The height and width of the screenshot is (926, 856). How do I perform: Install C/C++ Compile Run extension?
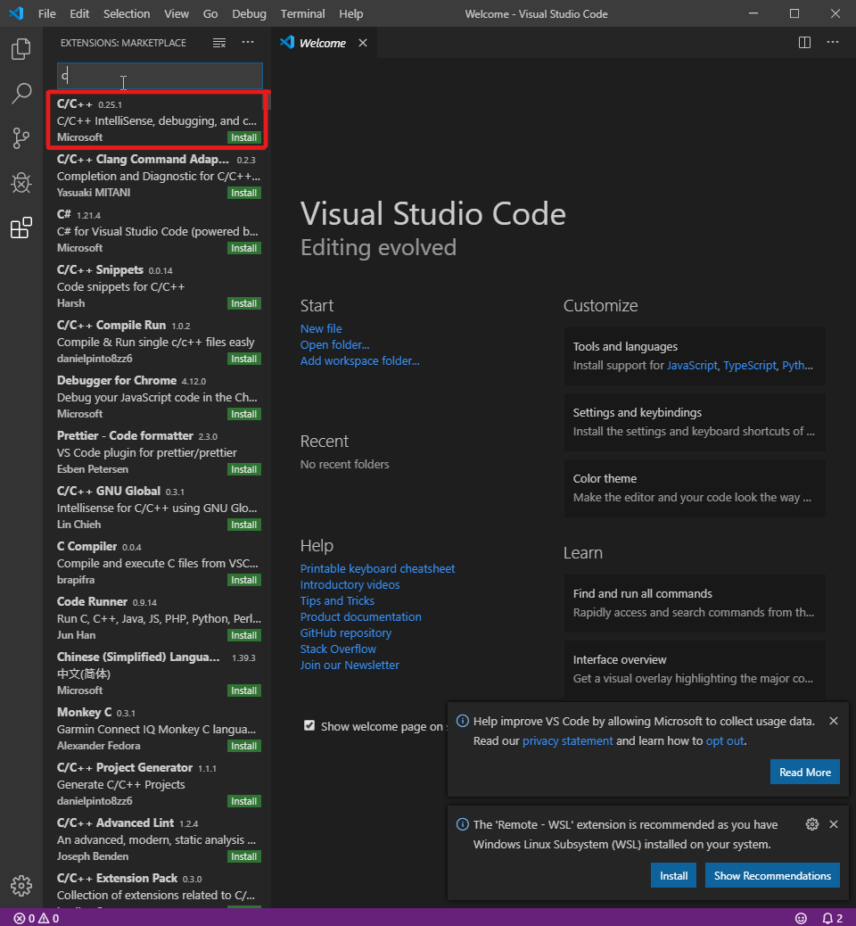pos(243,359)
